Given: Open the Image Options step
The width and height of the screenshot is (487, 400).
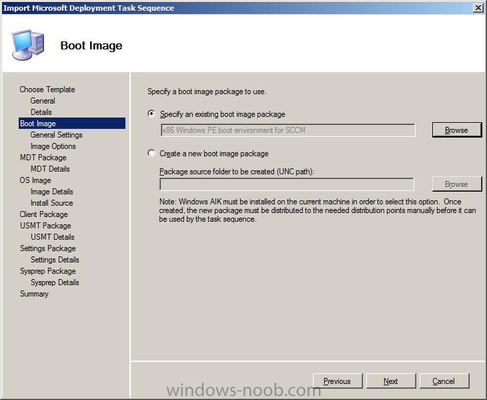Looking at the screenshot, I should pos(53,146).
